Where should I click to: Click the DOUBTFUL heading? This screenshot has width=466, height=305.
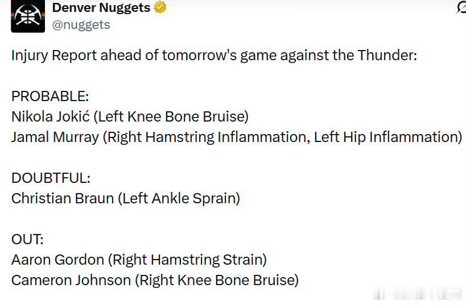pyautogui.click(x=51, y=178)
